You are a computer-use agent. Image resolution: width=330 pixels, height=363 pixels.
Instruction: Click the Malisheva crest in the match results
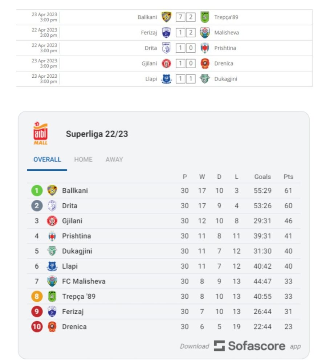(x=205, y=33)
